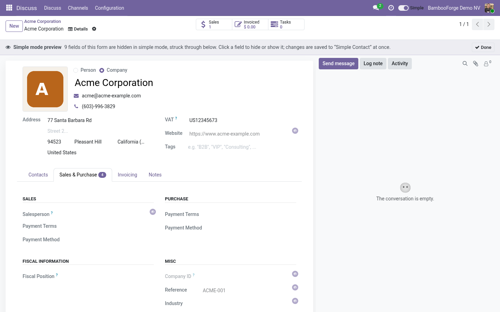The height and width of the screenshot is (312, 500).
Task: Open the Tasks stat button
Action: pyautogui.click(x=286, y=24)
